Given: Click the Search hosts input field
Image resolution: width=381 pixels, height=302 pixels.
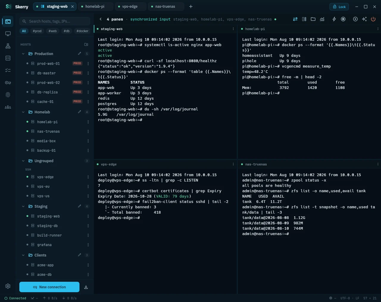Looking at the screenshot, I should click(55, 21).
